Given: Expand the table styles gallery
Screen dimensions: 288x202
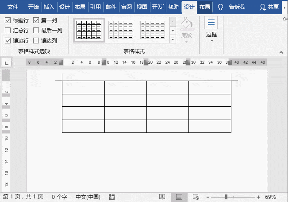Looking at the screenshot, I should [x=173, y=39].
